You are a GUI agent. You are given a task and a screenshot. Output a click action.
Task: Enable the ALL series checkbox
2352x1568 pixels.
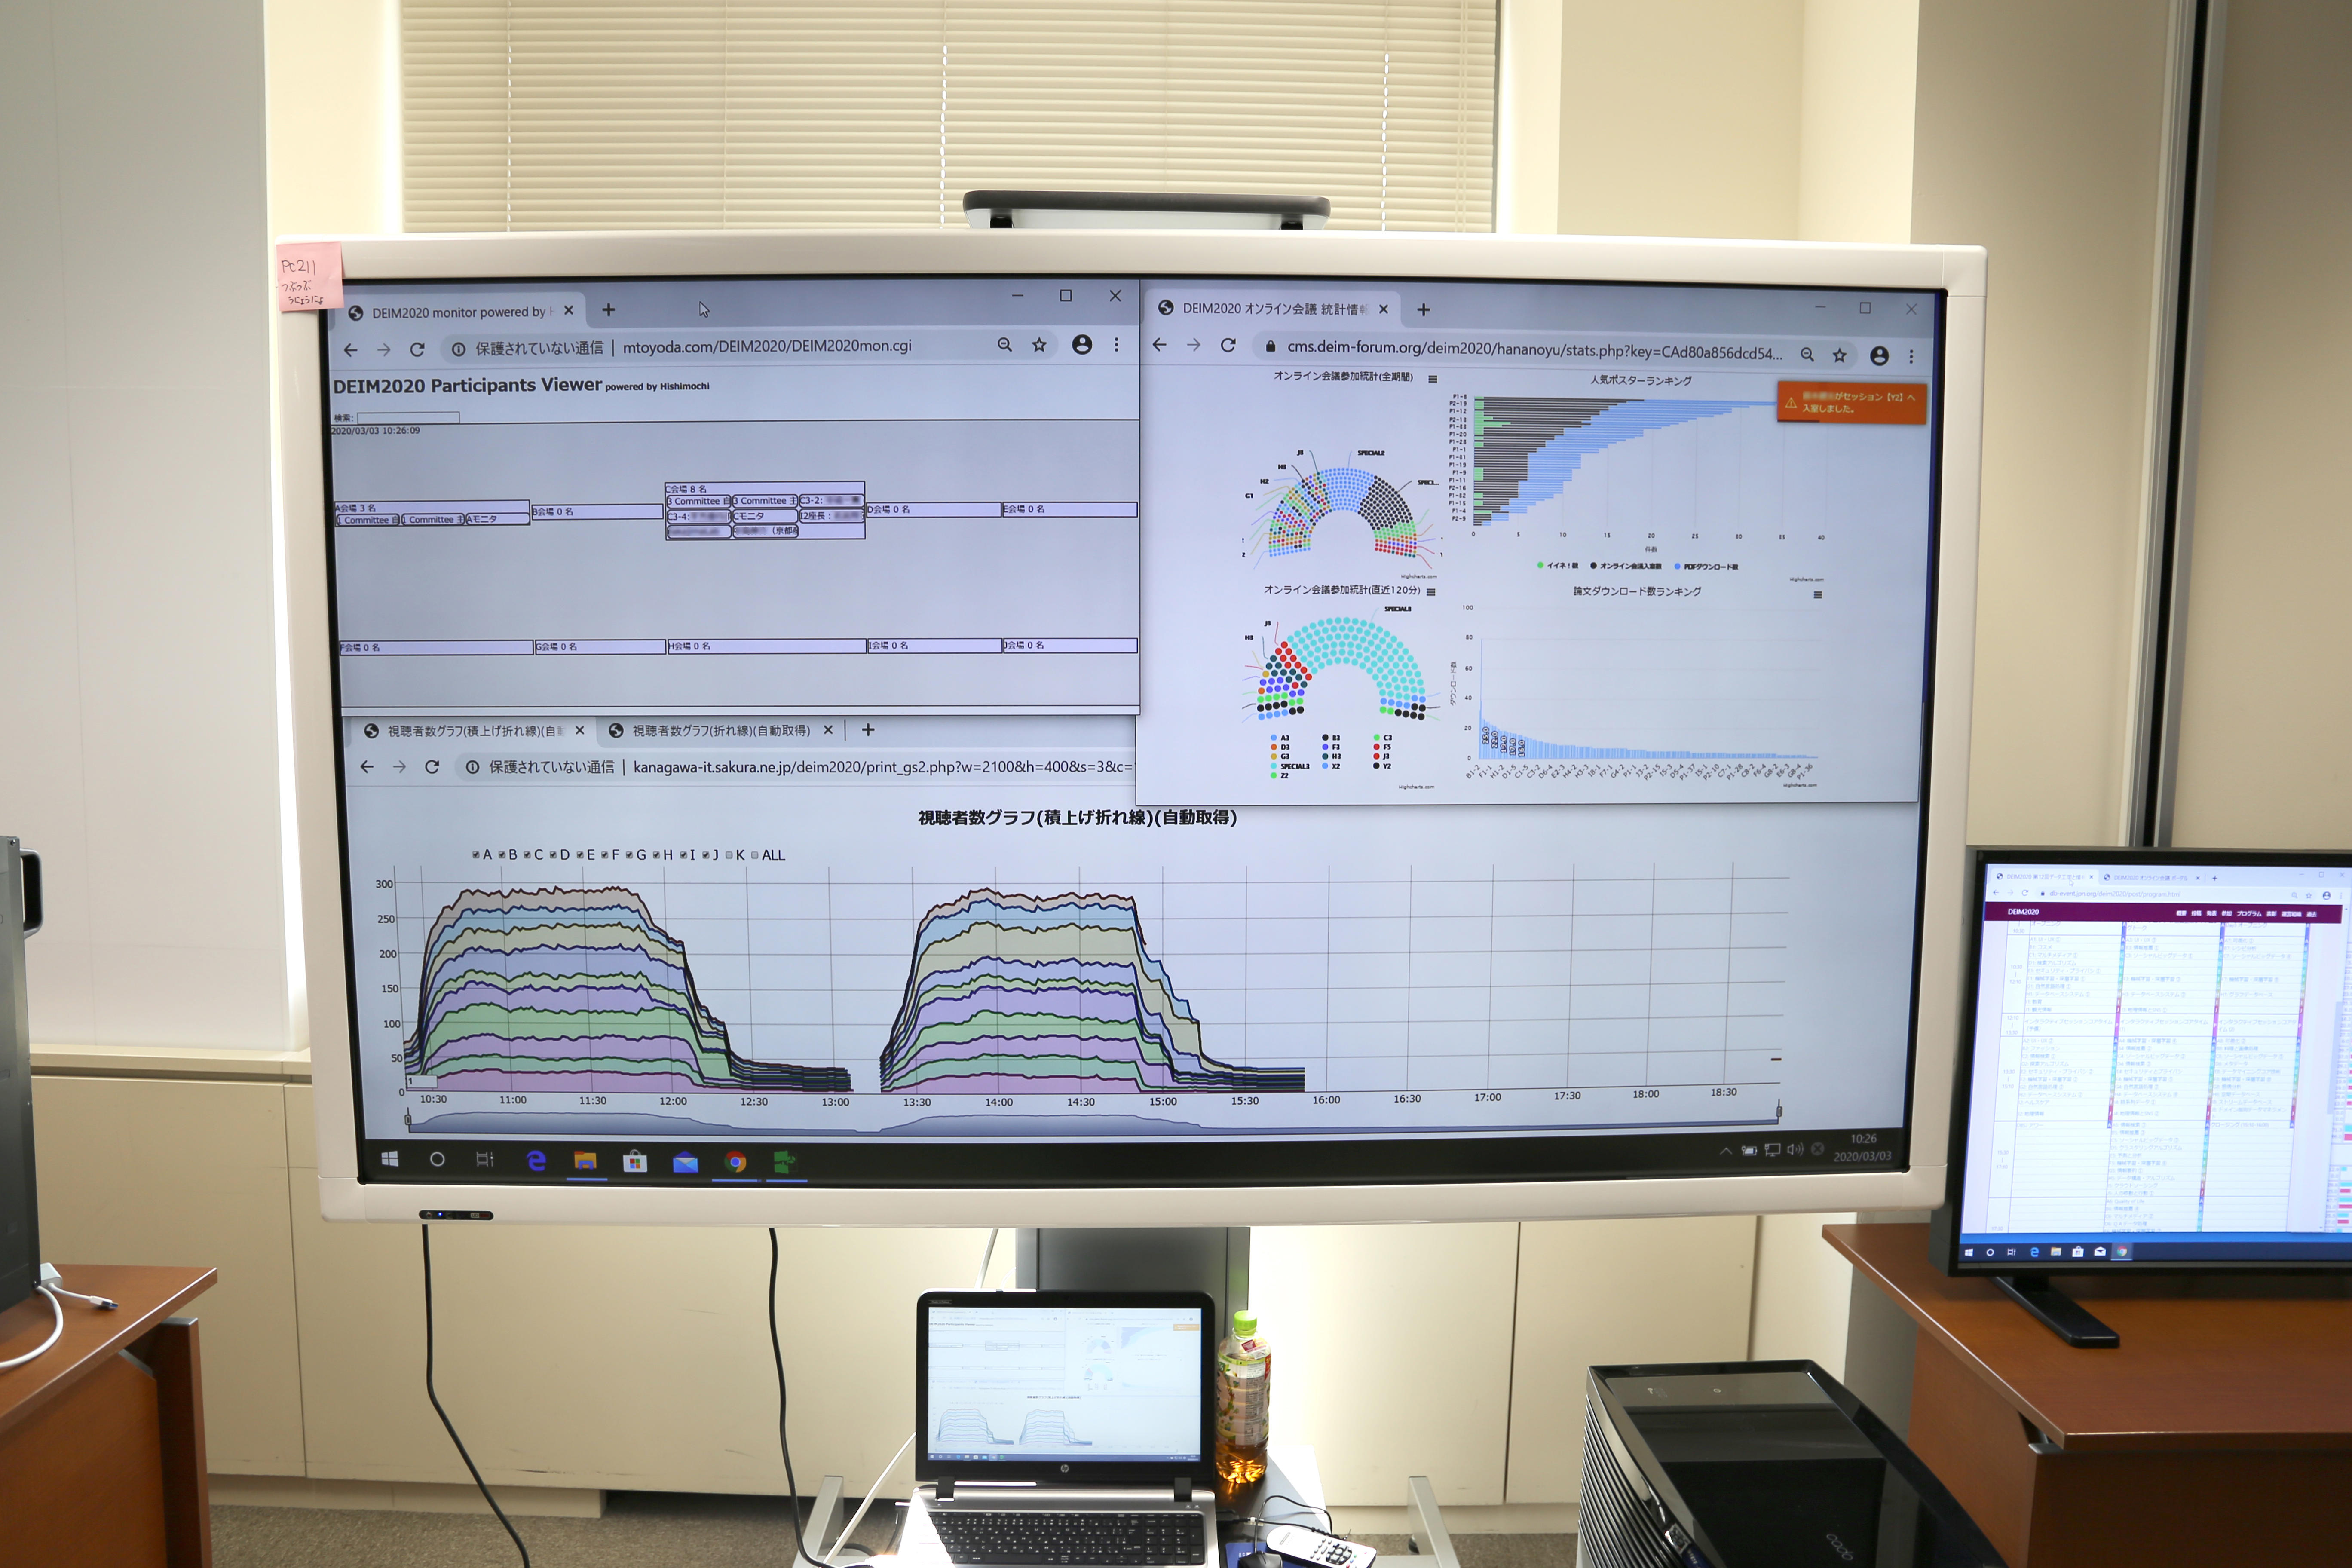(755, 855)
